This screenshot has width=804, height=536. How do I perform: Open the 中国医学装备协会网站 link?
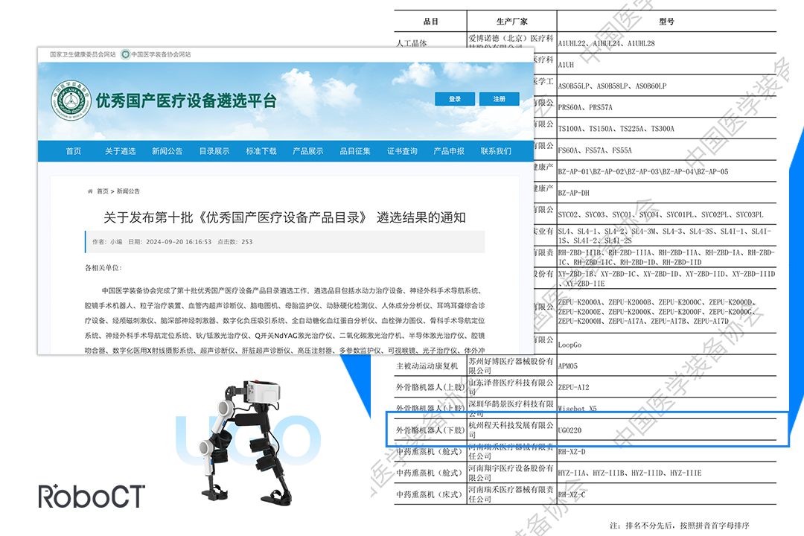(x=161, y=54)
